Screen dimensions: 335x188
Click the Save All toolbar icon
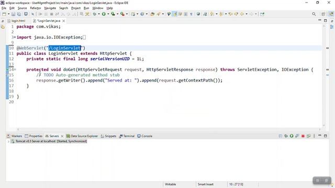[19, 14]
